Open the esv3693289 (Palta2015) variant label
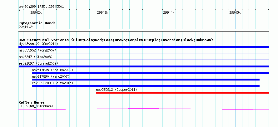Image resolution: width=278 pixels, height=127 pixels. click(52, 83)
